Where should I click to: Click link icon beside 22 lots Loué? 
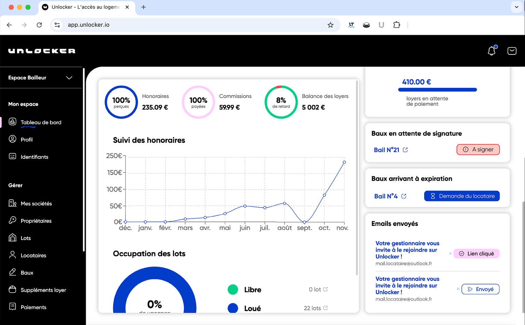coord(325,308)
